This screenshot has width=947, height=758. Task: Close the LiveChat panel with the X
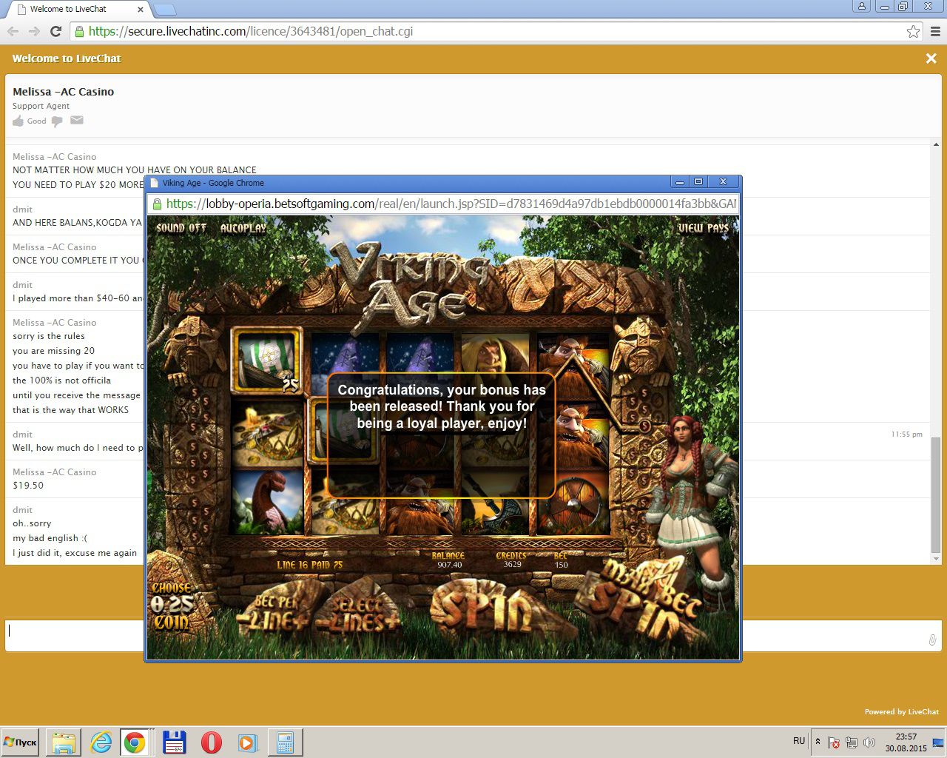[x=931, y=58]
